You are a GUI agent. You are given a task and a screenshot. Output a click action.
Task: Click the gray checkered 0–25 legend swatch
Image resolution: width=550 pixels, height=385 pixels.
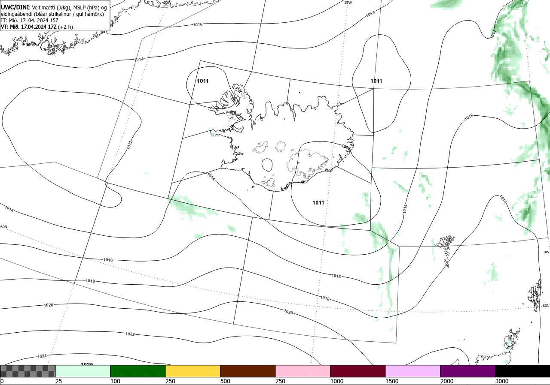(x=28, y=371)
